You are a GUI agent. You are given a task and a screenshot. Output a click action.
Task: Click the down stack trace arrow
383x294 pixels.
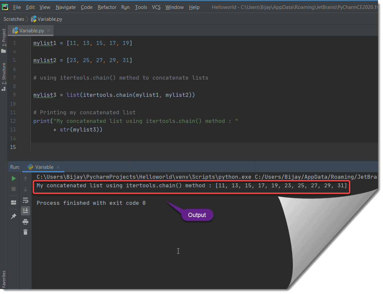tap(25, 189)
